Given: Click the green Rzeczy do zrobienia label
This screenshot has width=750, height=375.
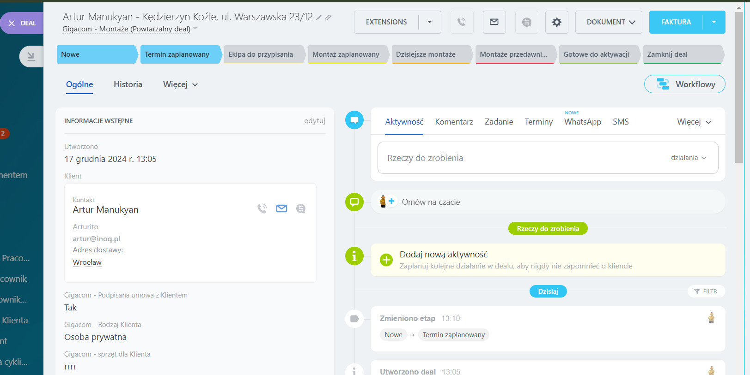Looking at the screenshot, I should click(x=548, y=228).
